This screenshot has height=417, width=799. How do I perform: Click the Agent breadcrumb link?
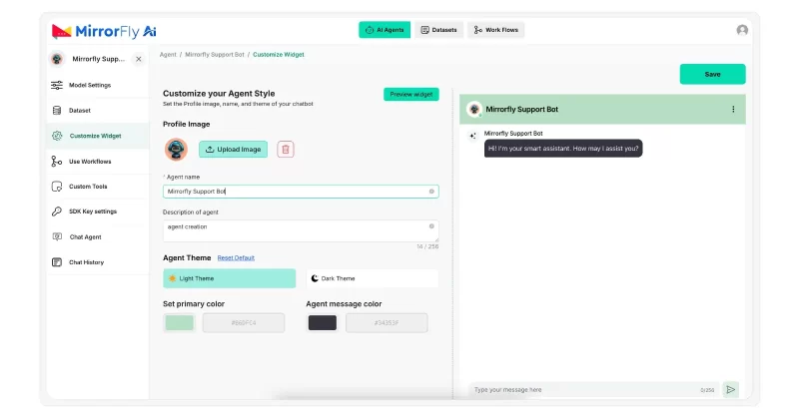[168, 55]
